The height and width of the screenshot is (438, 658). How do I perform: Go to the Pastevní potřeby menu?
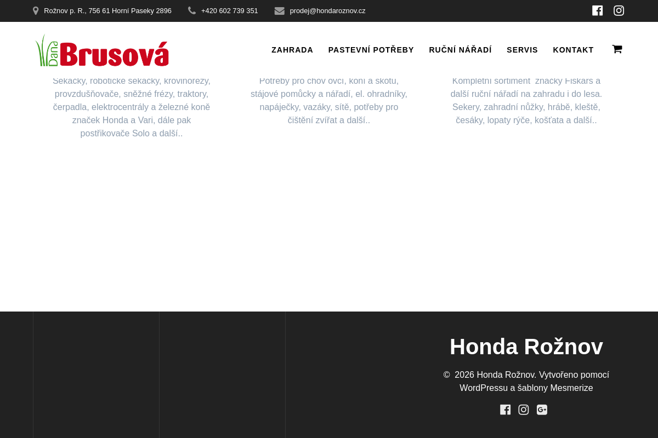coord(371,50)
